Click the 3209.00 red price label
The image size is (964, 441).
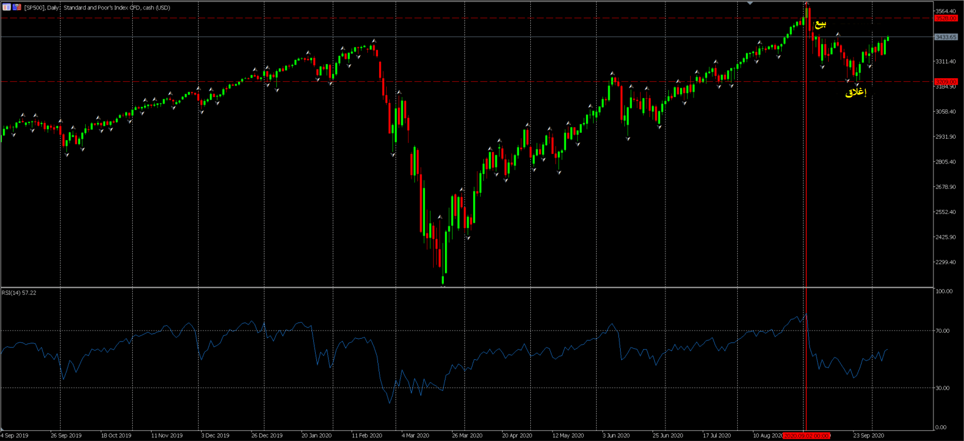[x=946, y=82]
